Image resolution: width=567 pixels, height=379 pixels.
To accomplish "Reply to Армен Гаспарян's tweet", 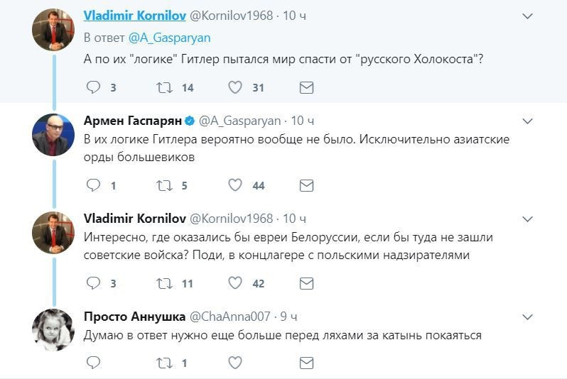I will pyautogui.click(x=92, y=185).
